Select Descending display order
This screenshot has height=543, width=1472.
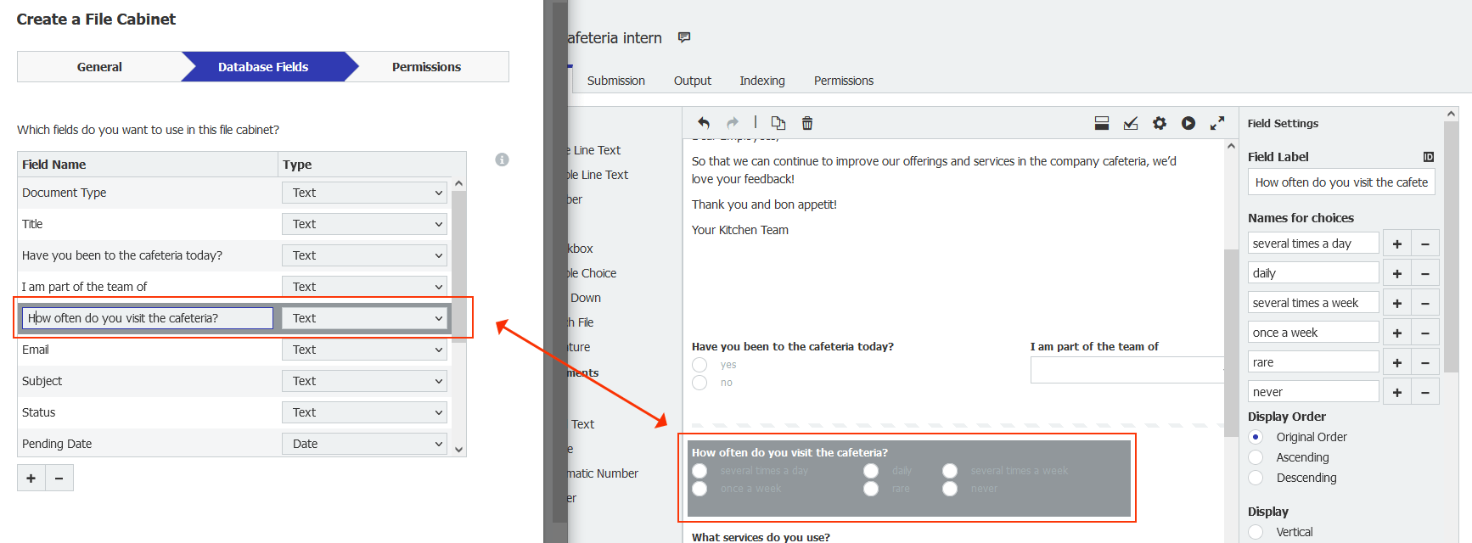tap(1256, 478)
